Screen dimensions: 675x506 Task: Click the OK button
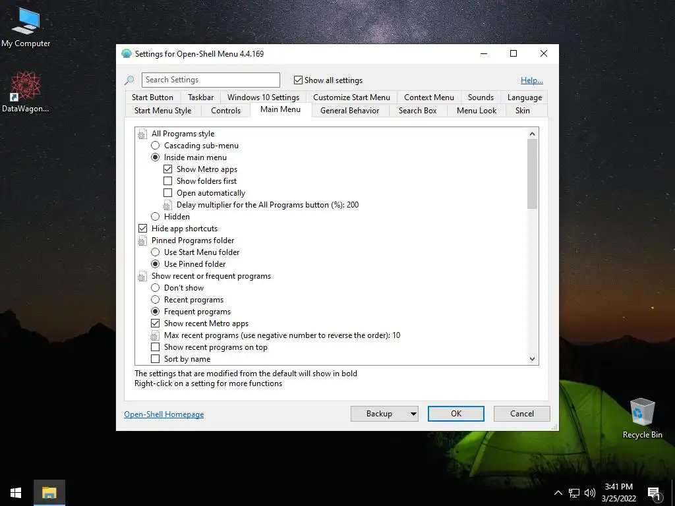(x=456, y=414)
